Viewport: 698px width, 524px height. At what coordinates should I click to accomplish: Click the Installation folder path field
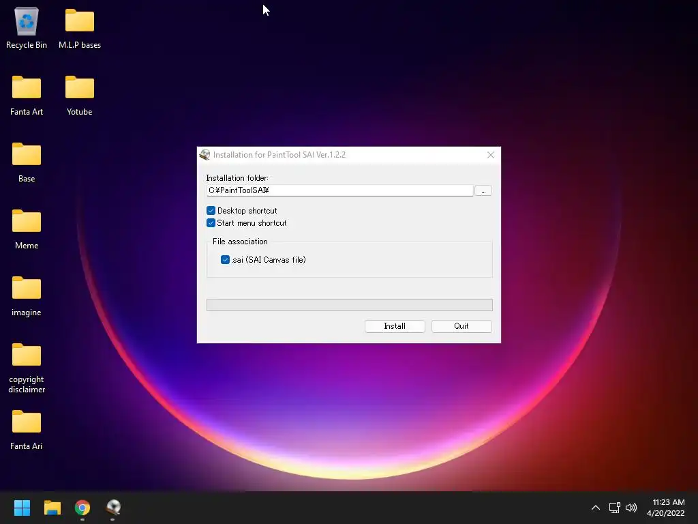click(x=339, y=191)
